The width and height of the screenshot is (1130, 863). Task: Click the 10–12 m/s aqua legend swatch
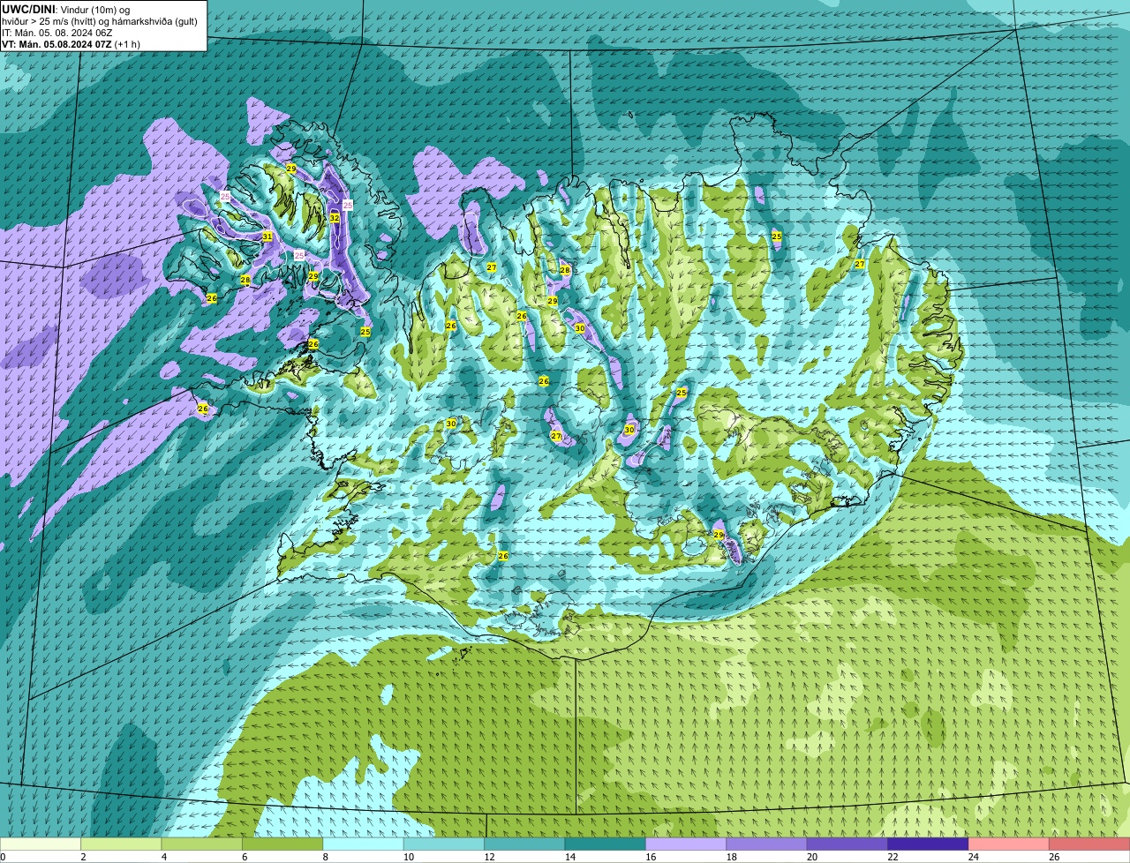pos(445,844)
